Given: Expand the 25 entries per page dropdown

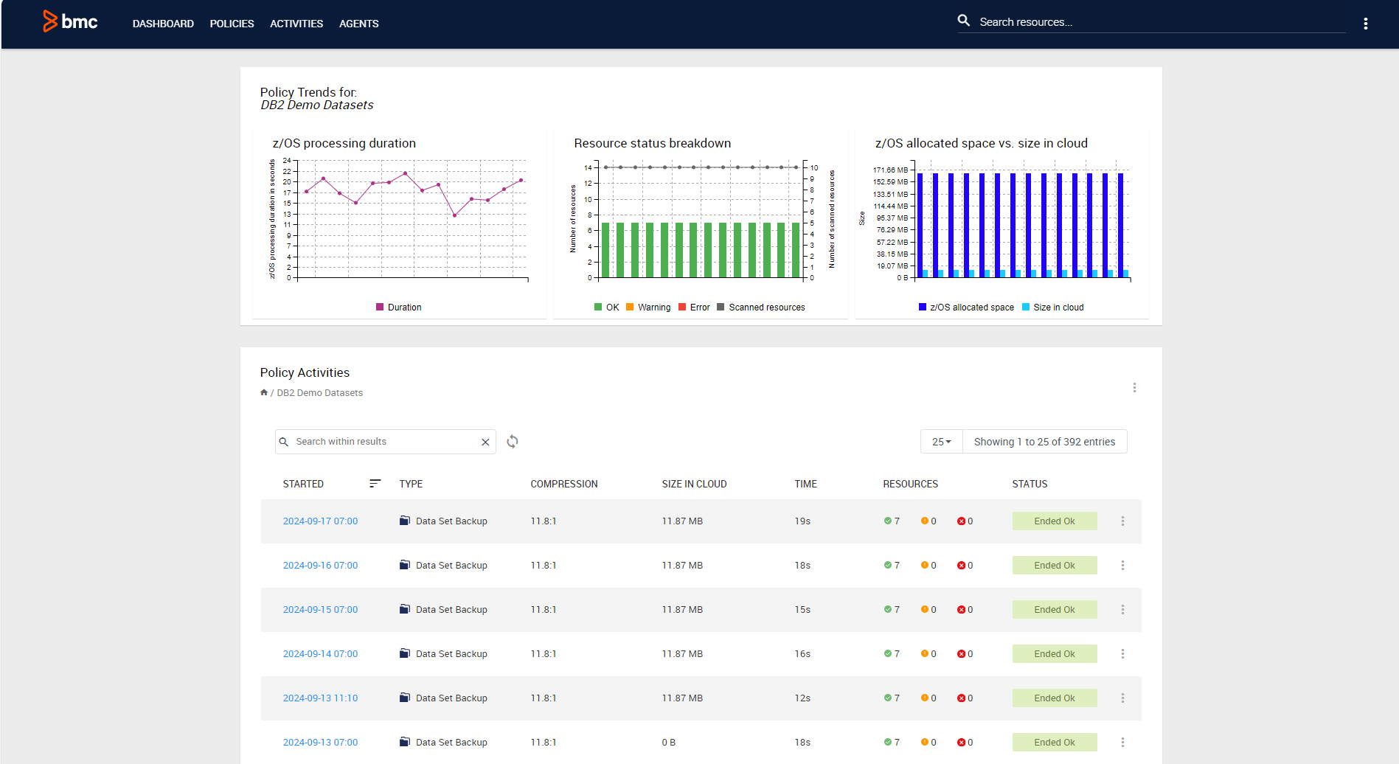Looking at the screenshot, I should coord(941,442).
